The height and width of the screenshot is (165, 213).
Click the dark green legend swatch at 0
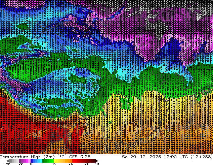pyautogui.click(x=43, y=161)
